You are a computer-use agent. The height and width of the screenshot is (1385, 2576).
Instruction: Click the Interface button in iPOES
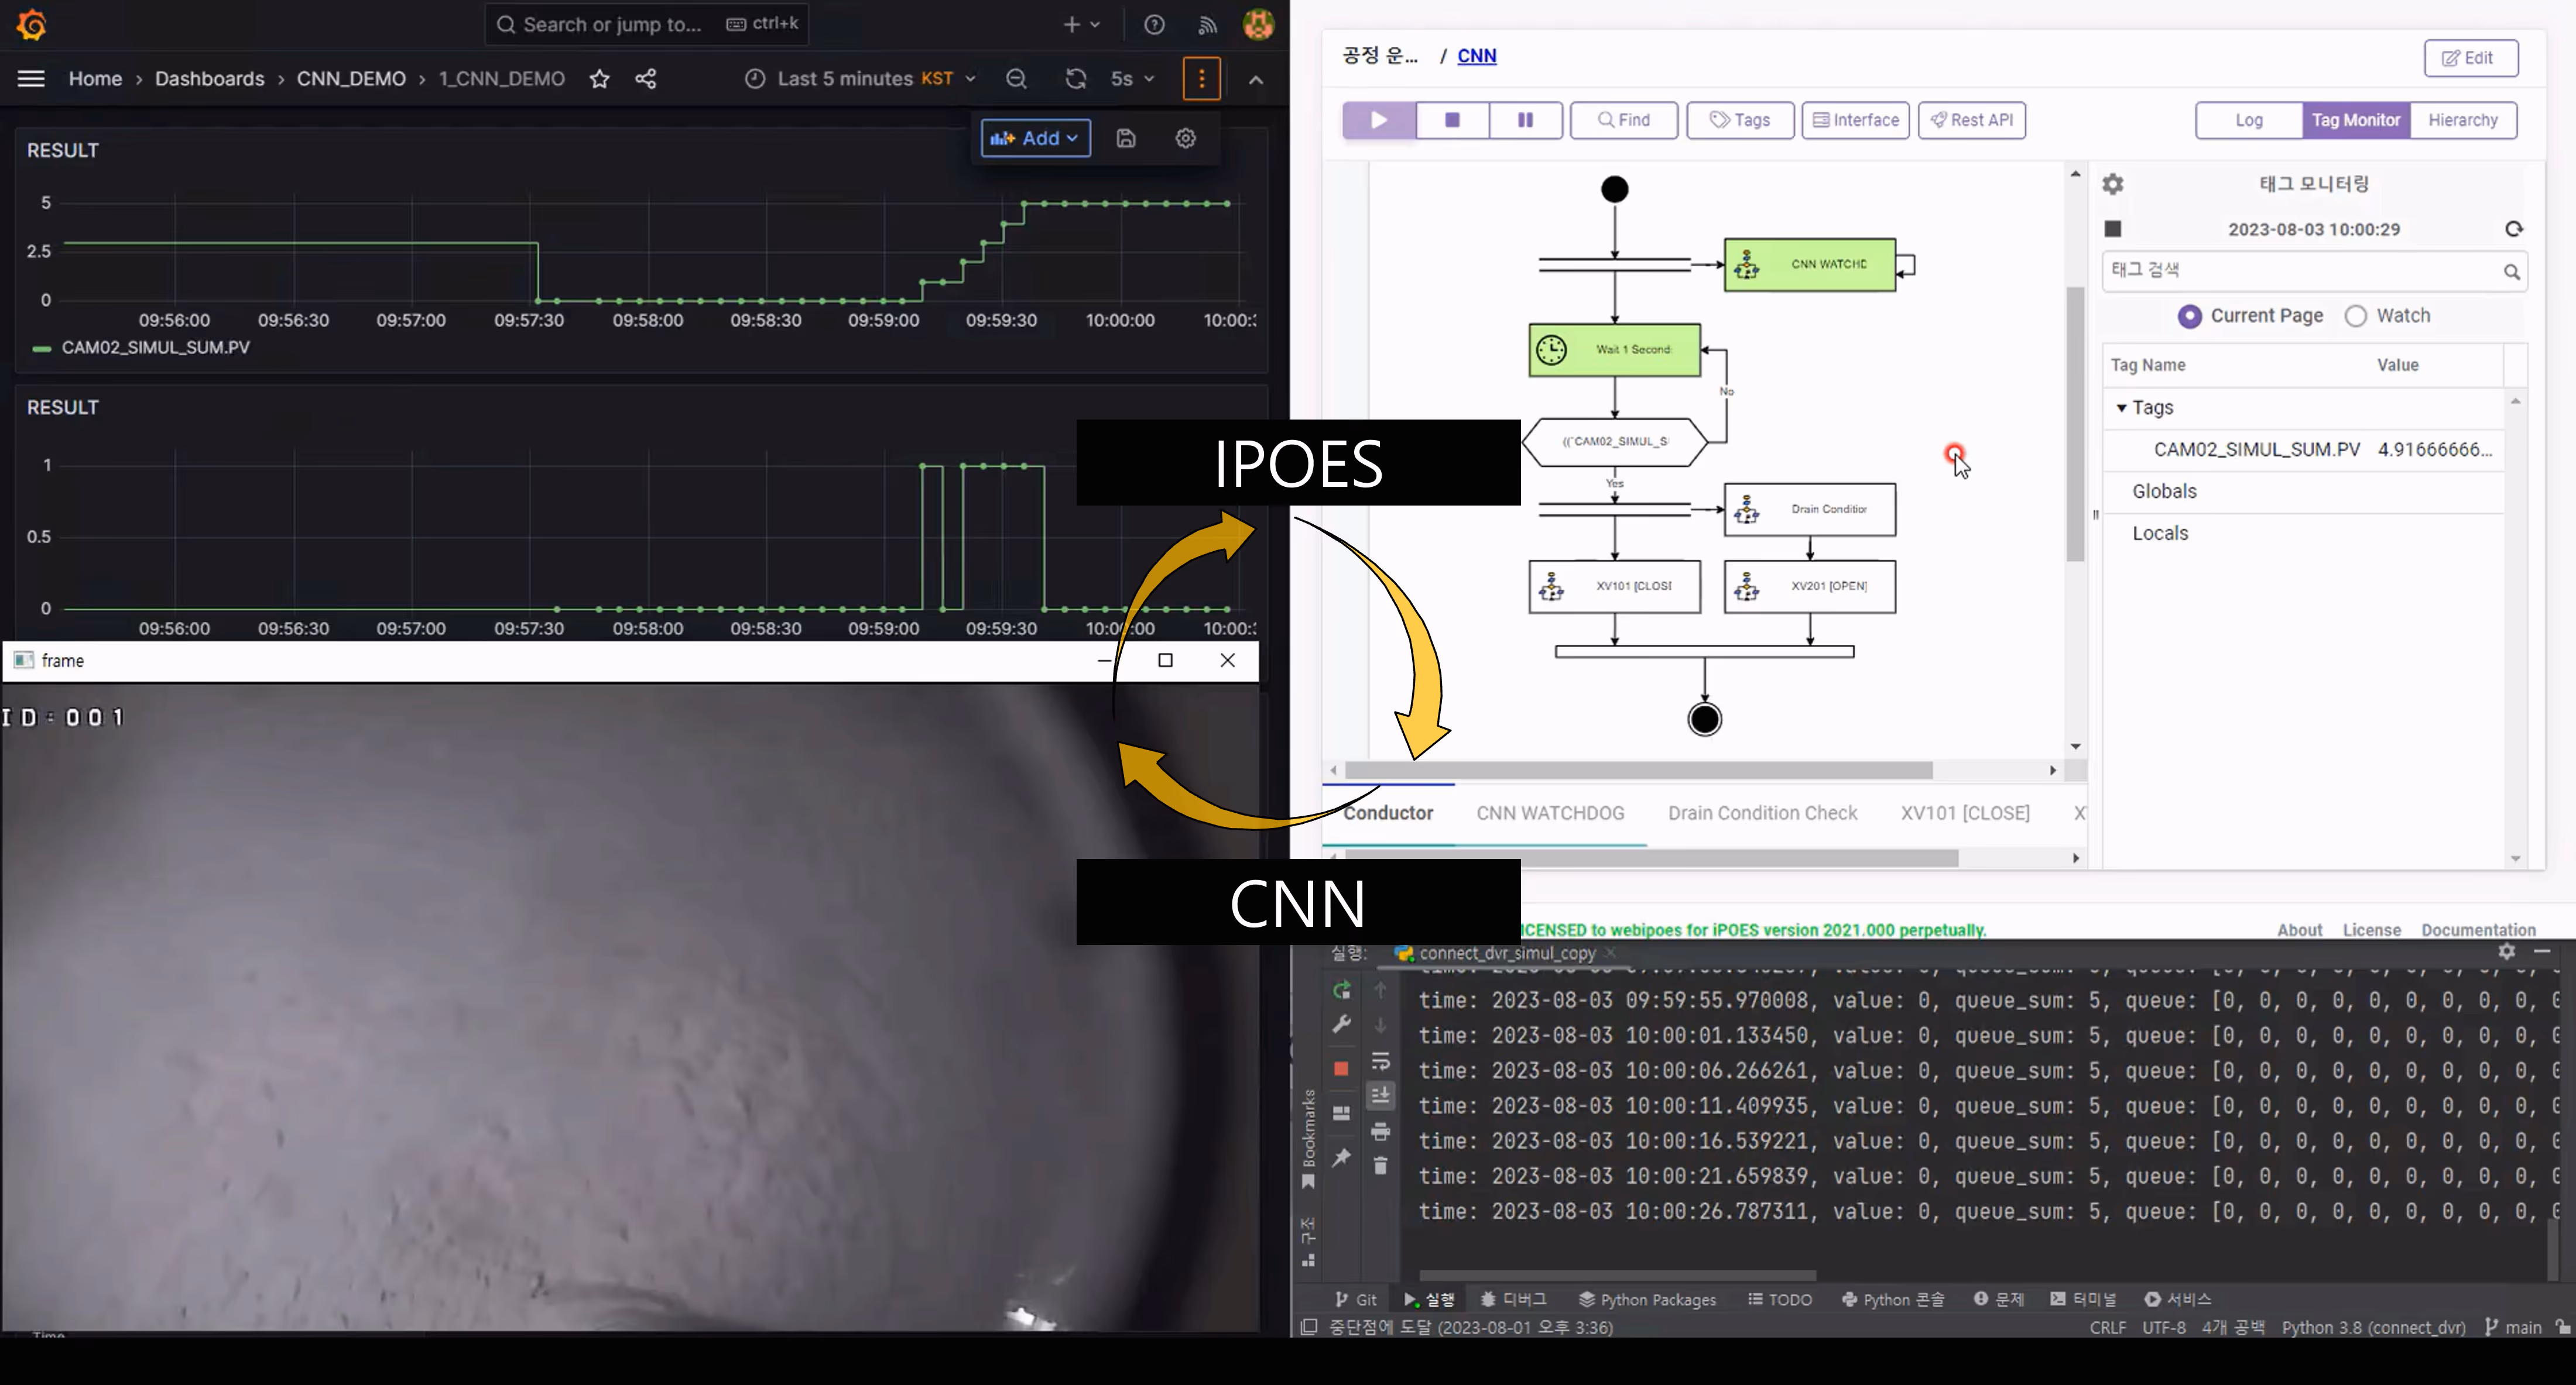pyautogui.click(x=1855, y=120)
